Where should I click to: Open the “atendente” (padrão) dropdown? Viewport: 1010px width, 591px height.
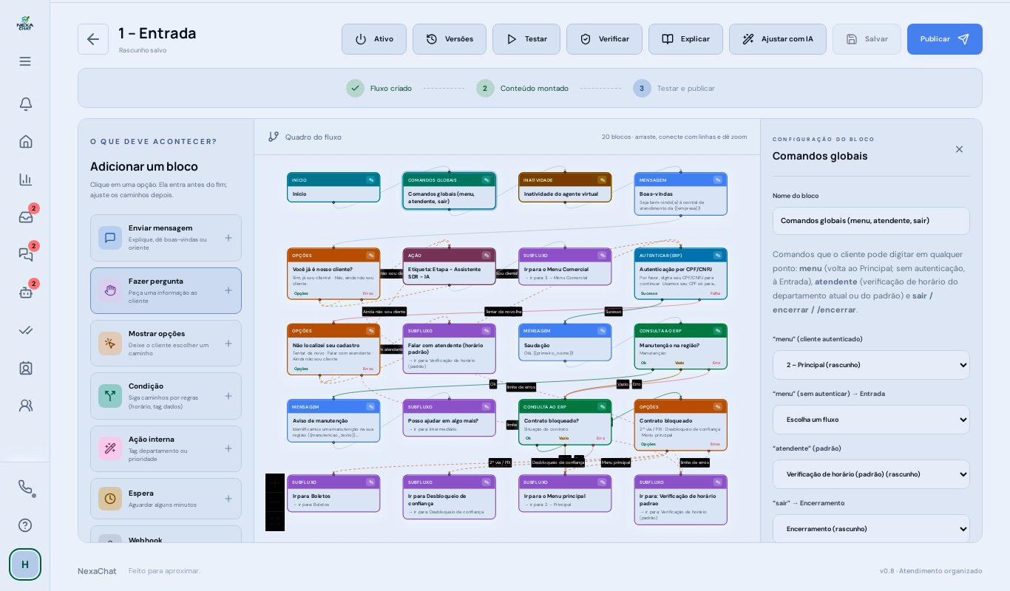tap(871, 474)
